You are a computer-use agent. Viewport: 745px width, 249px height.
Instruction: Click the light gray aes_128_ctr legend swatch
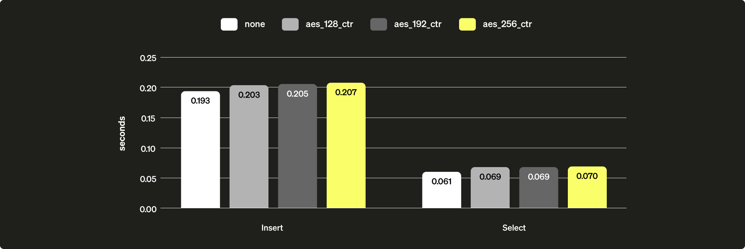click(290, 24)
